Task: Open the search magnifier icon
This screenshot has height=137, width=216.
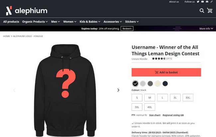Action: pos(202,11)
